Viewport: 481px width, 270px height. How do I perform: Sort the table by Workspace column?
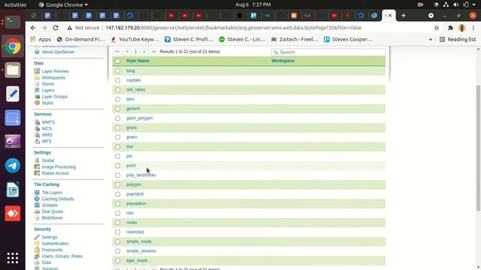pyautogui.click(x=283, y=61)
